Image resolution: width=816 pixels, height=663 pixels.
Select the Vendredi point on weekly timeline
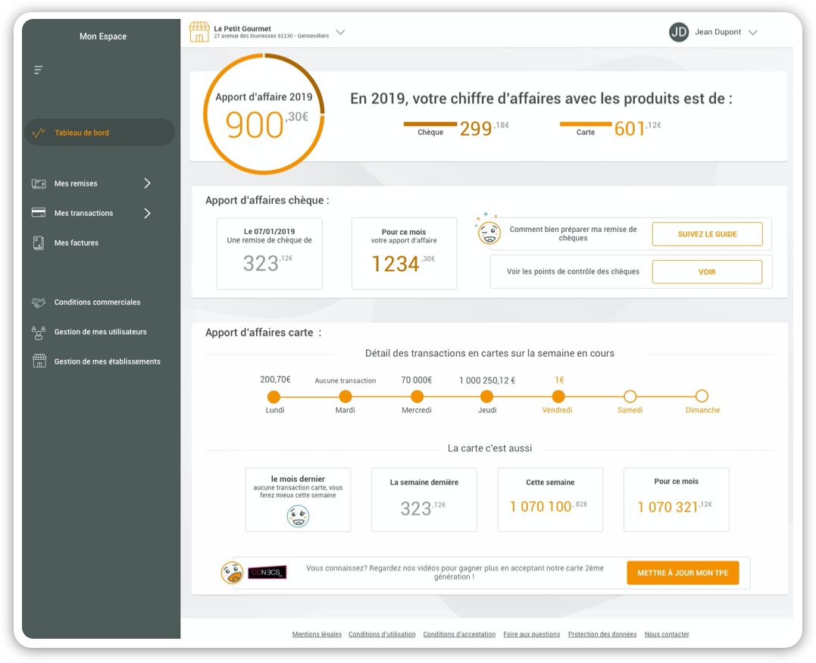(x=558, y=396)
